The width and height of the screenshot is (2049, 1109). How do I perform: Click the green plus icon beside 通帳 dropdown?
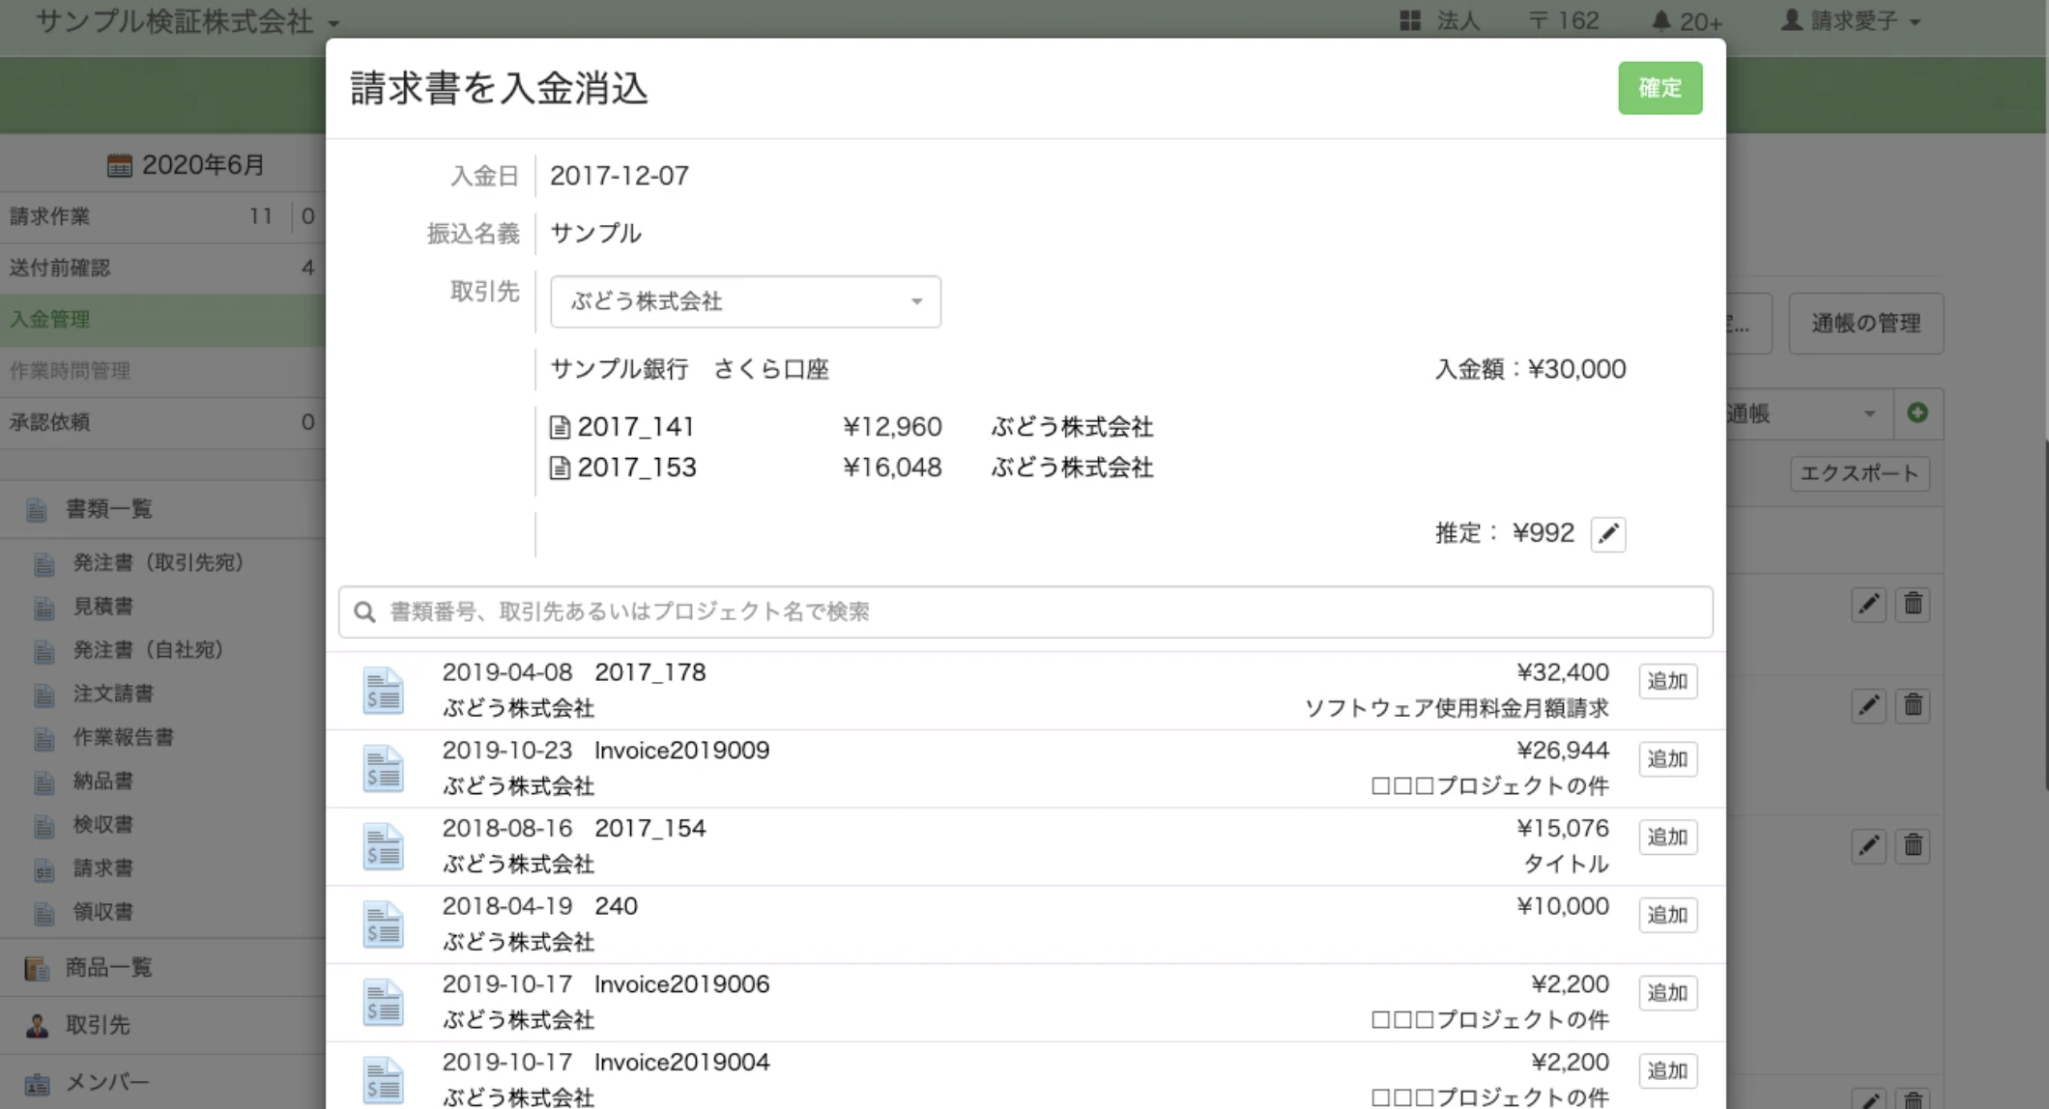1918,413
